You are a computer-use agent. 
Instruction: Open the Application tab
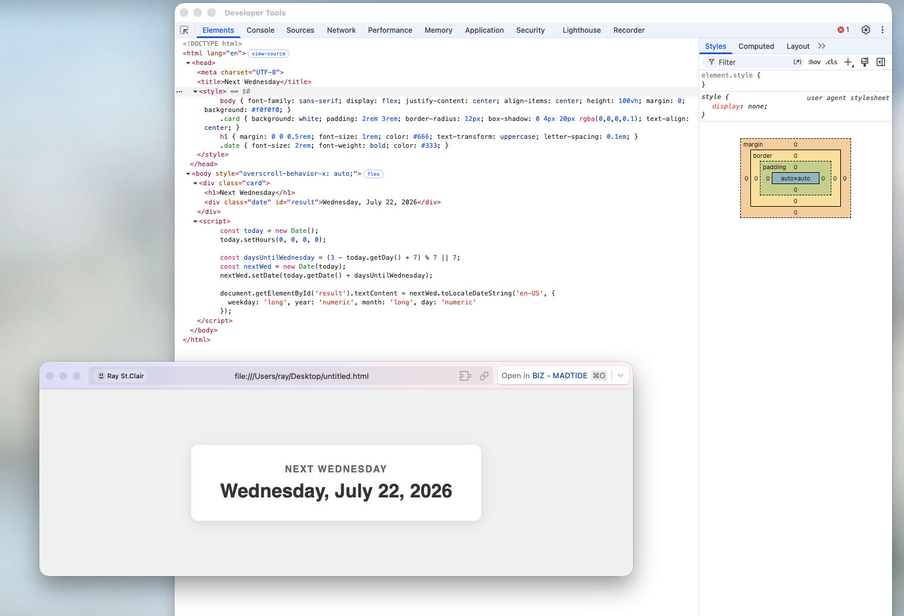484,30
